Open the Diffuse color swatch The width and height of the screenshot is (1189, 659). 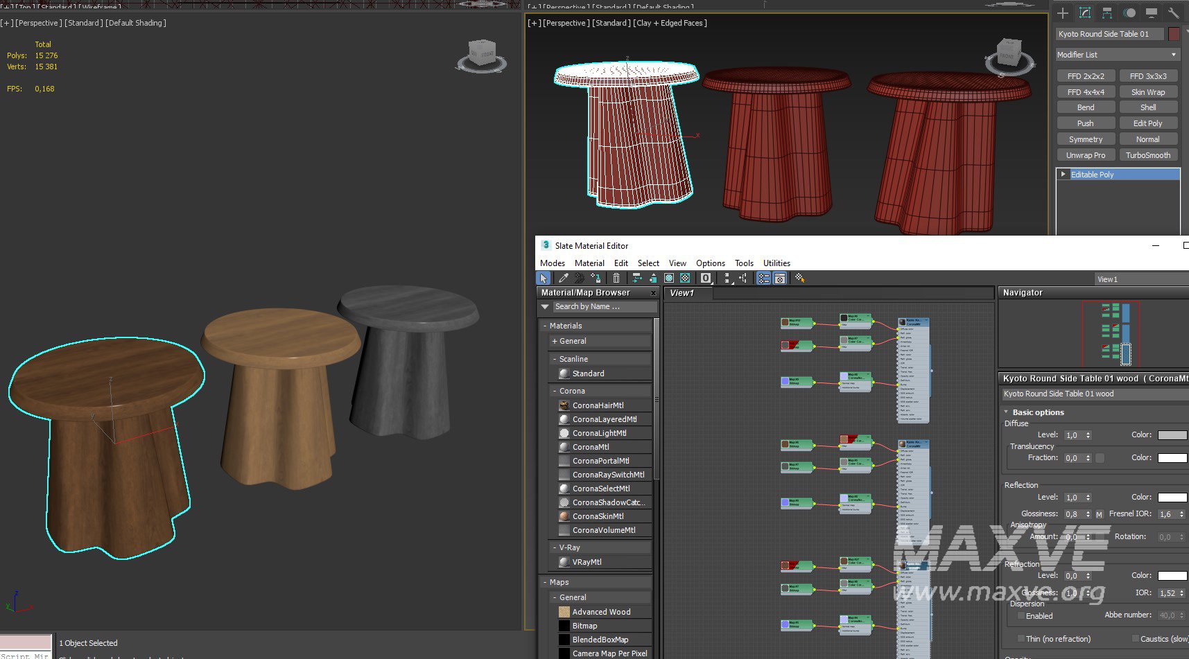click(1172, 435)
